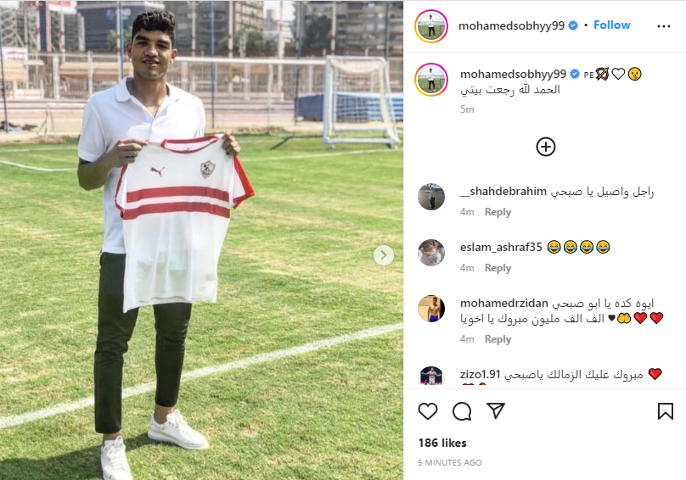
Task: Visit the mohamedrzidan username link
Action: pos(504,303)
